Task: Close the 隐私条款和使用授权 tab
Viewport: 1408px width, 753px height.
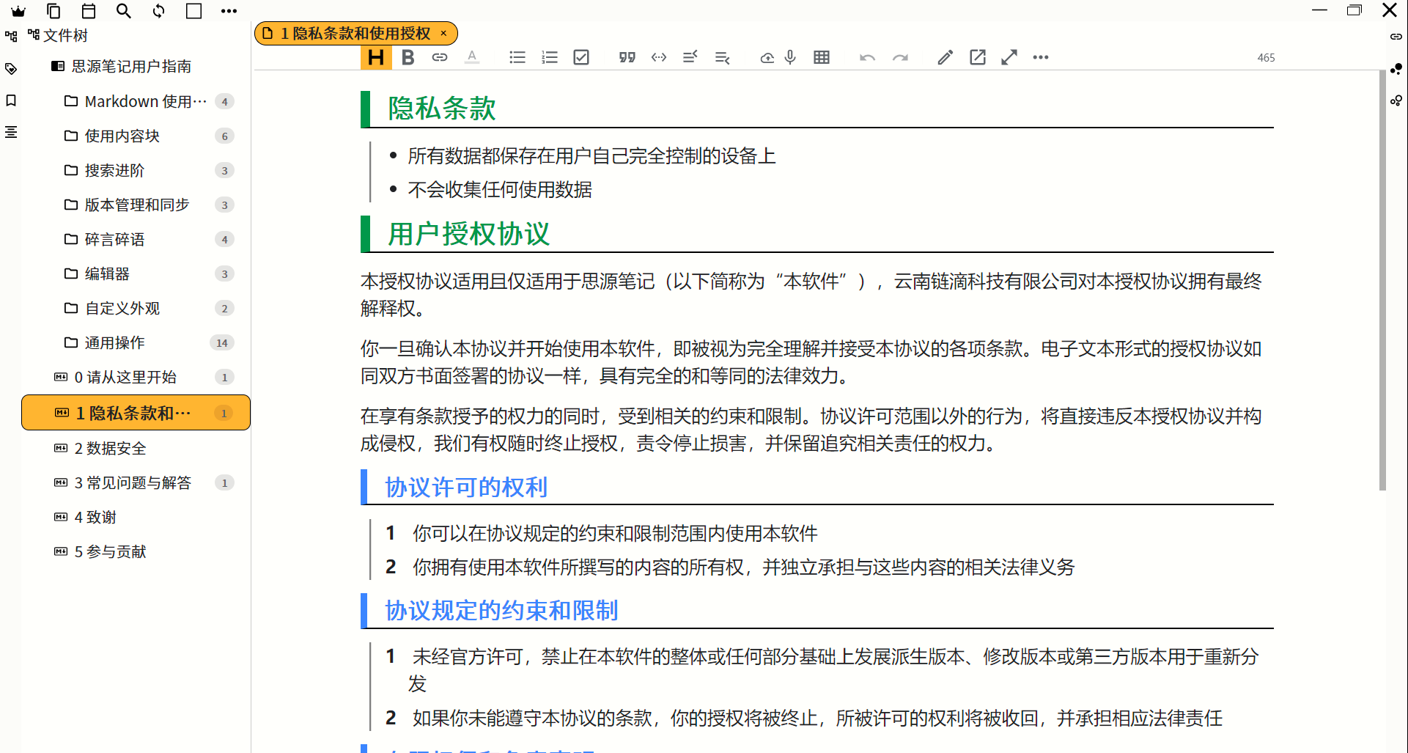Action: (443, 33)
